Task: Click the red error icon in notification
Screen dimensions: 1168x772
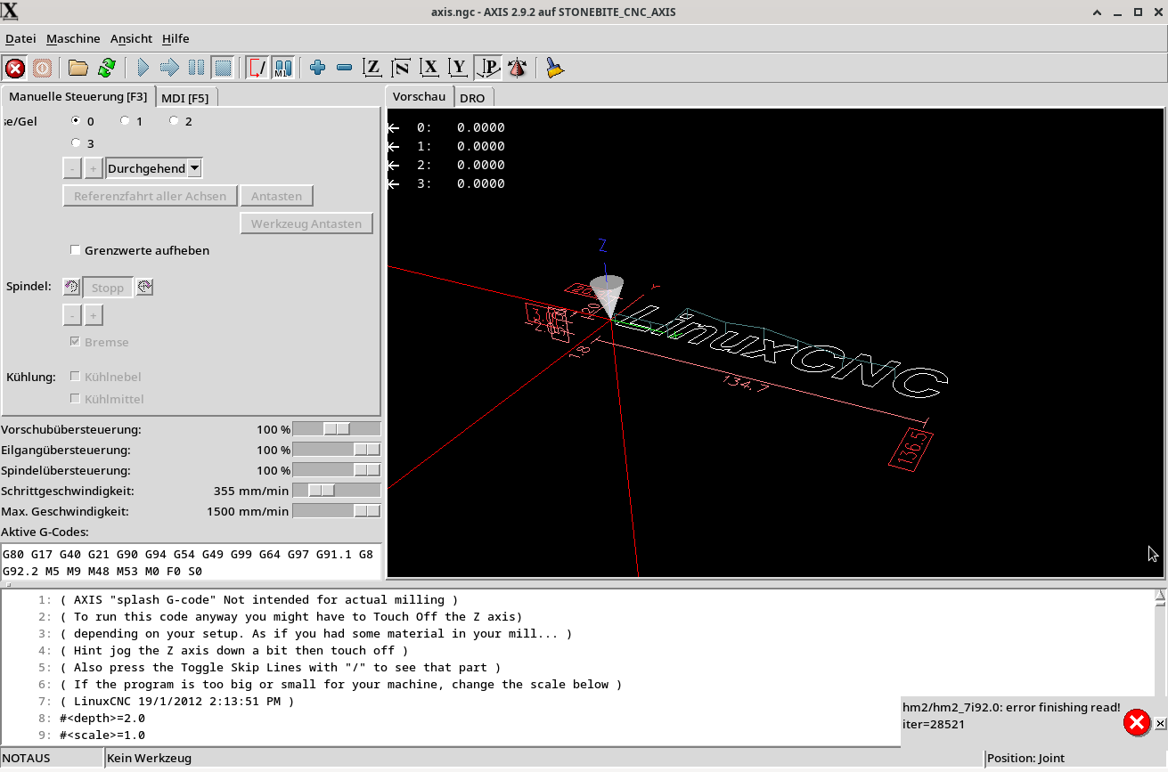Action: click(1136, 723)
